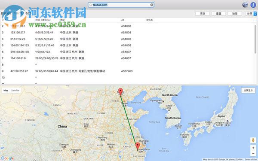Sort by the 时间 (单位ms) column header

43,20
